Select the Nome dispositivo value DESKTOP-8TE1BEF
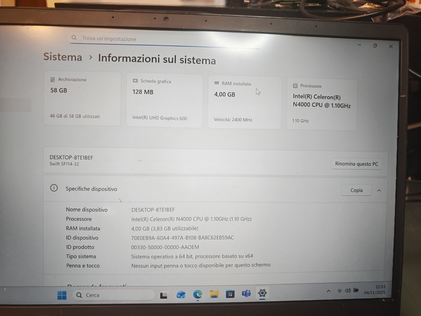Viewport: 421px width, 316px height. pos(153,210)
